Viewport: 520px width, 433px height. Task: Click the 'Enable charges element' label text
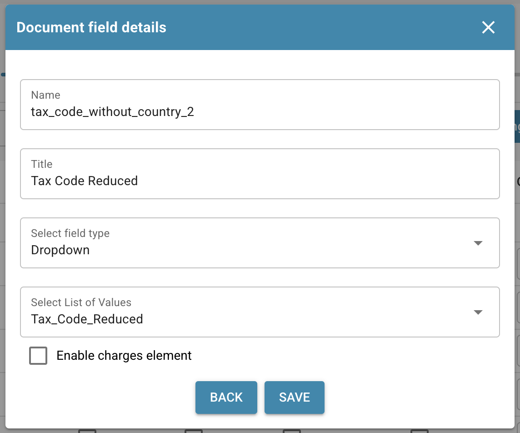pyautogui.click(x=124, y=355)
